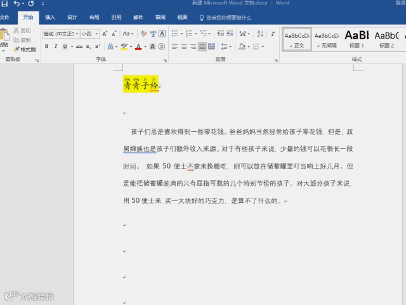The image size is (406, 305).
Task: Apply numbered list
Action: coord(189,34)
